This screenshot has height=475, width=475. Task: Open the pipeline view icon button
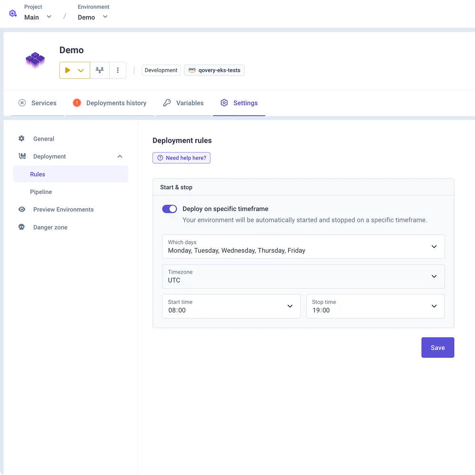[100, 70]
